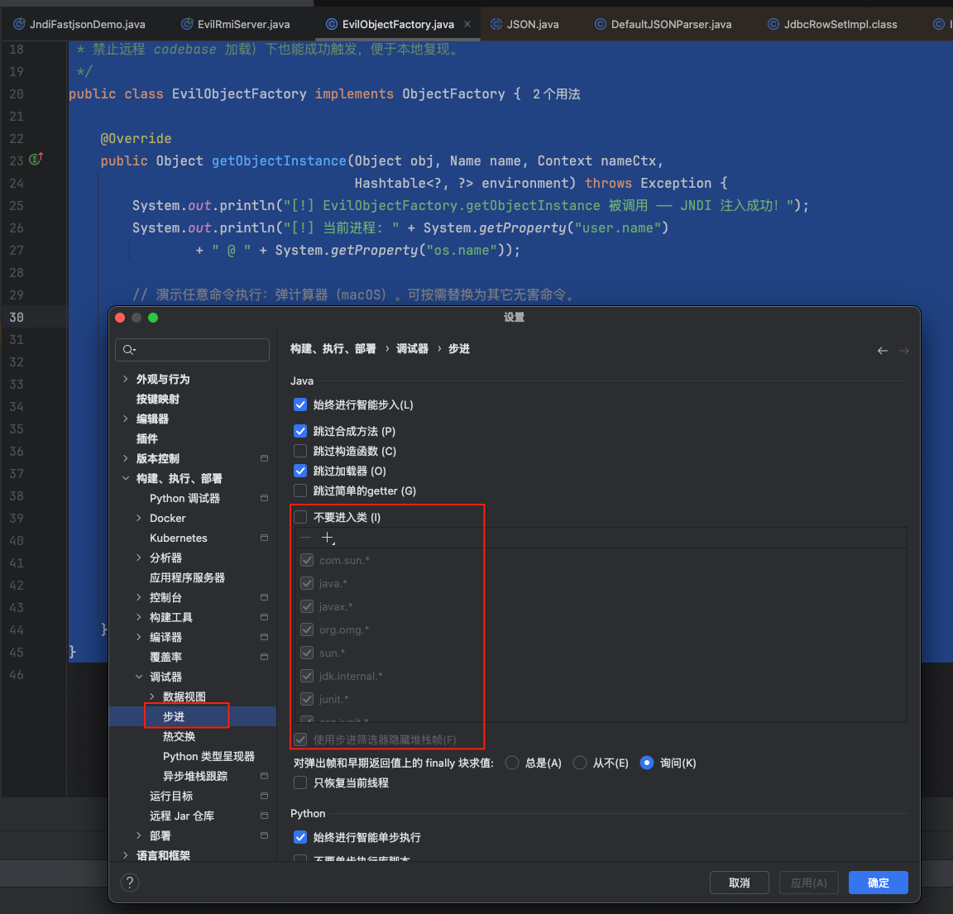This screenshot has height=914, width=953.
Task: Click the project-level icon beside 编译器
Action: pos(265,637)
